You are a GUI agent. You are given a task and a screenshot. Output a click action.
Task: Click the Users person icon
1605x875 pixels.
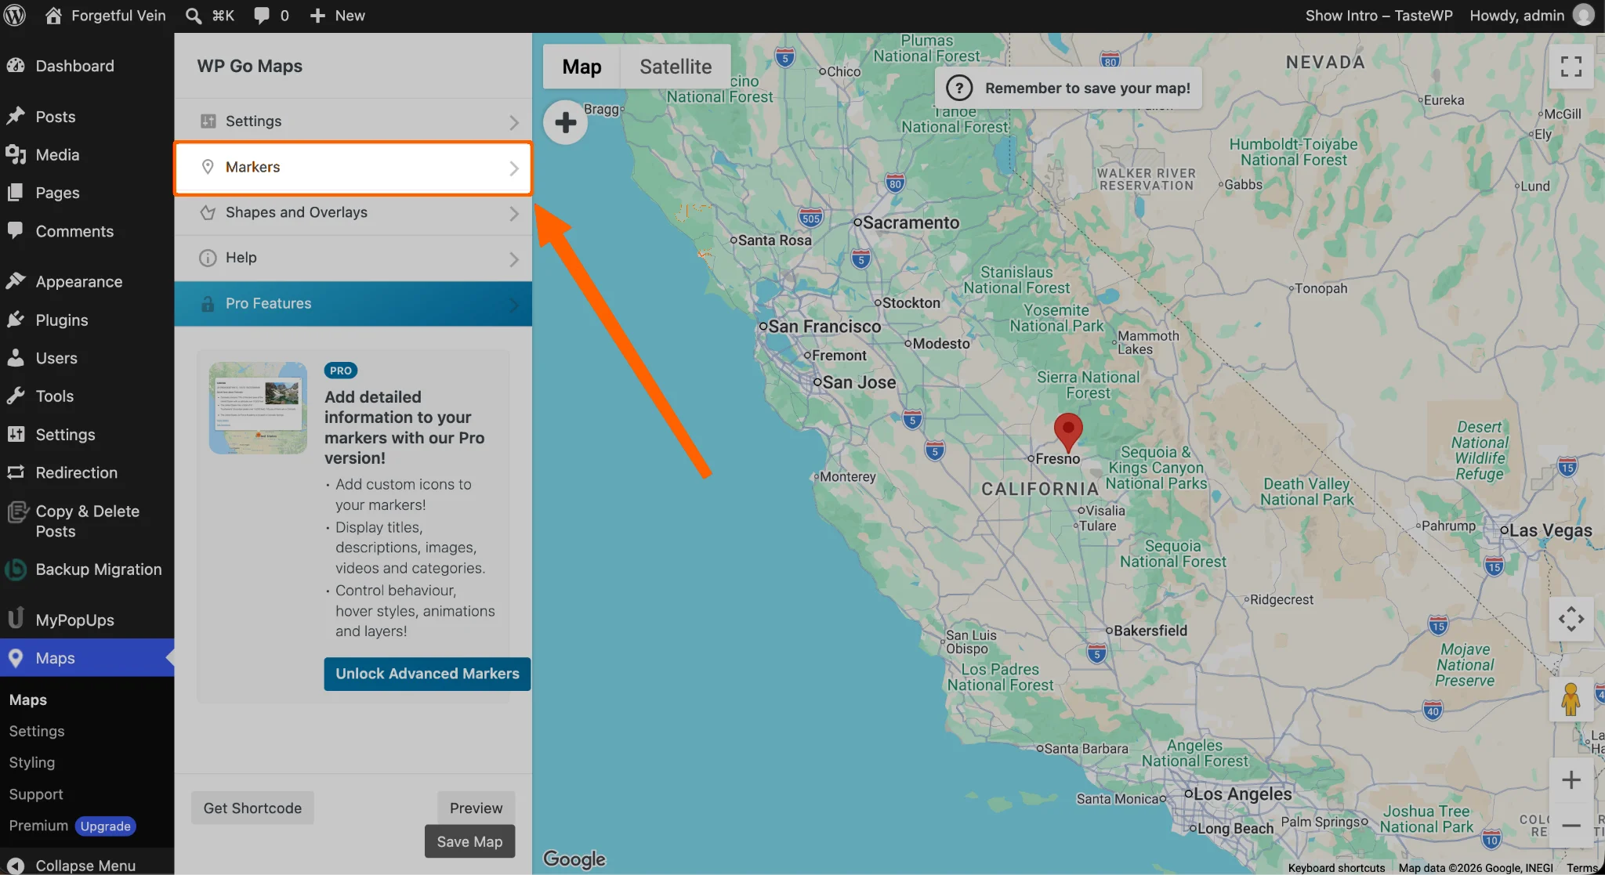(x=16, y=358)
